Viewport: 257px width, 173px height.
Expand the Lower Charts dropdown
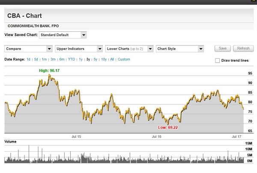pyautogui.click(x=129, y=49)
